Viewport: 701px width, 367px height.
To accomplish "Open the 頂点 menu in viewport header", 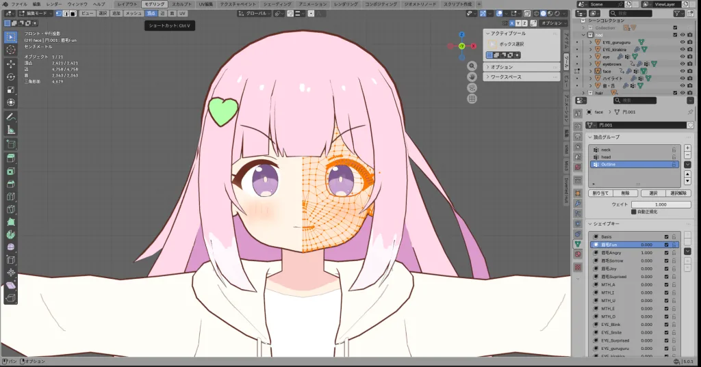I will (x=151, y=14).
